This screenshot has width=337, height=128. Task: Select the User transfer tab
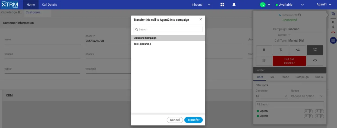[x=260, y=77]
